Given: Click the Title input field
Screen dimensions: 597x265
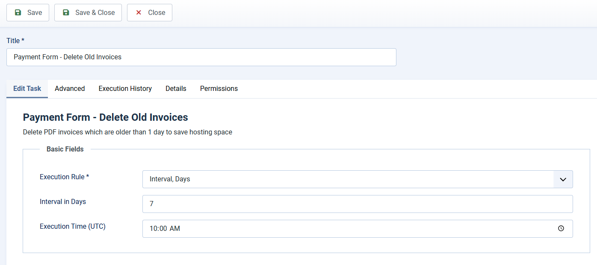Looking at the screenshot, I should pos(201,57).
